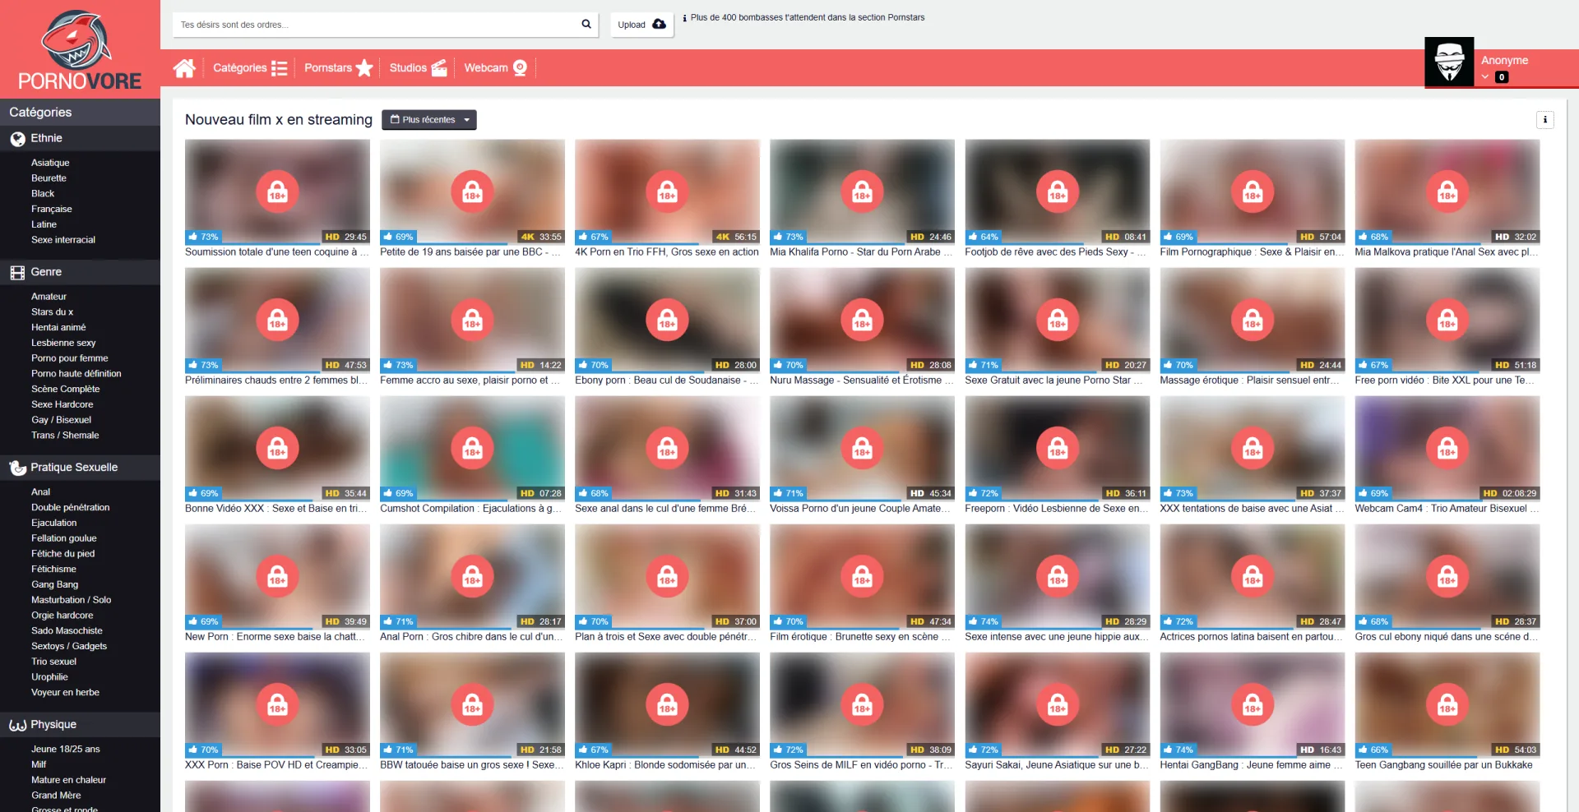This screenshot has width=1579, height=812.
Task: Click the clapperboard icon beside Studios
Action: click(440, 68)
